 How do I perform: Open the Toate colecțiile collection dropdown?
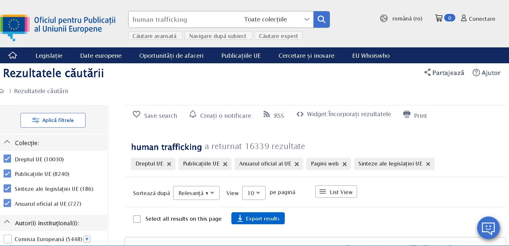[x=276, y=19]
